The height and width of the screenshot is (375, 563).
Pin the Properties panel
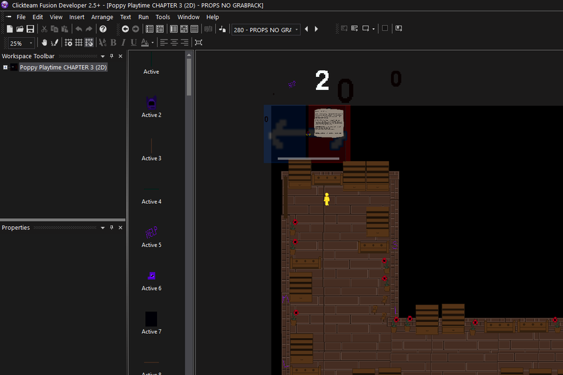point(112,227)
